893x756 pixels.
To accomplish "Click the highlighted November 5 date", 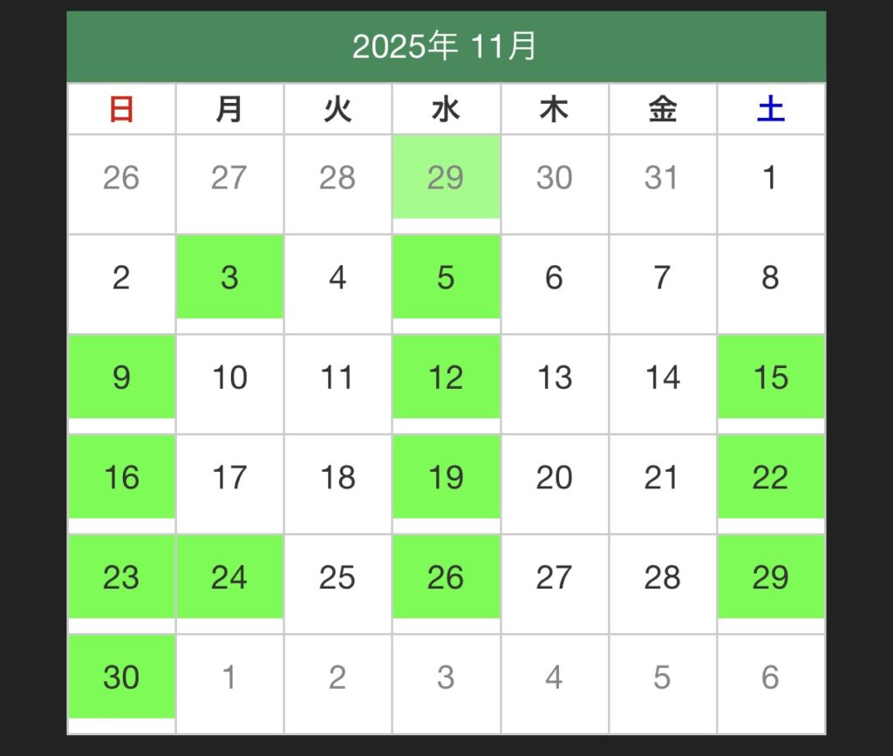I will (x=446, y=277).
